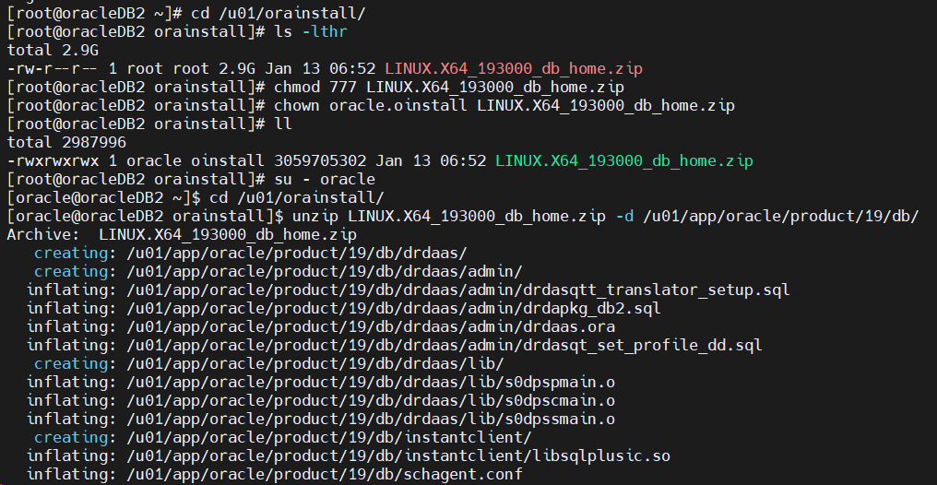Click the 'Archive:' output line
The image size is (937, 485).
coord(182,235)
